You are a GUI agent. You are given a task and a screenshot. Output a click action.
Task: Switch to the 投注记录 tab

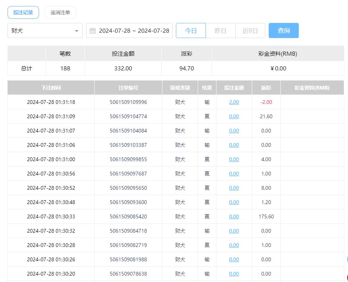(23, 12)
